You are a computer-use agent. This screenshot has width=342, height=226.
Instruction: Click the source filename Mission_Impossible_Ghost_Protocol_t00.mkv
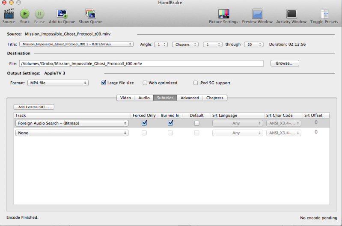(68, 34)
